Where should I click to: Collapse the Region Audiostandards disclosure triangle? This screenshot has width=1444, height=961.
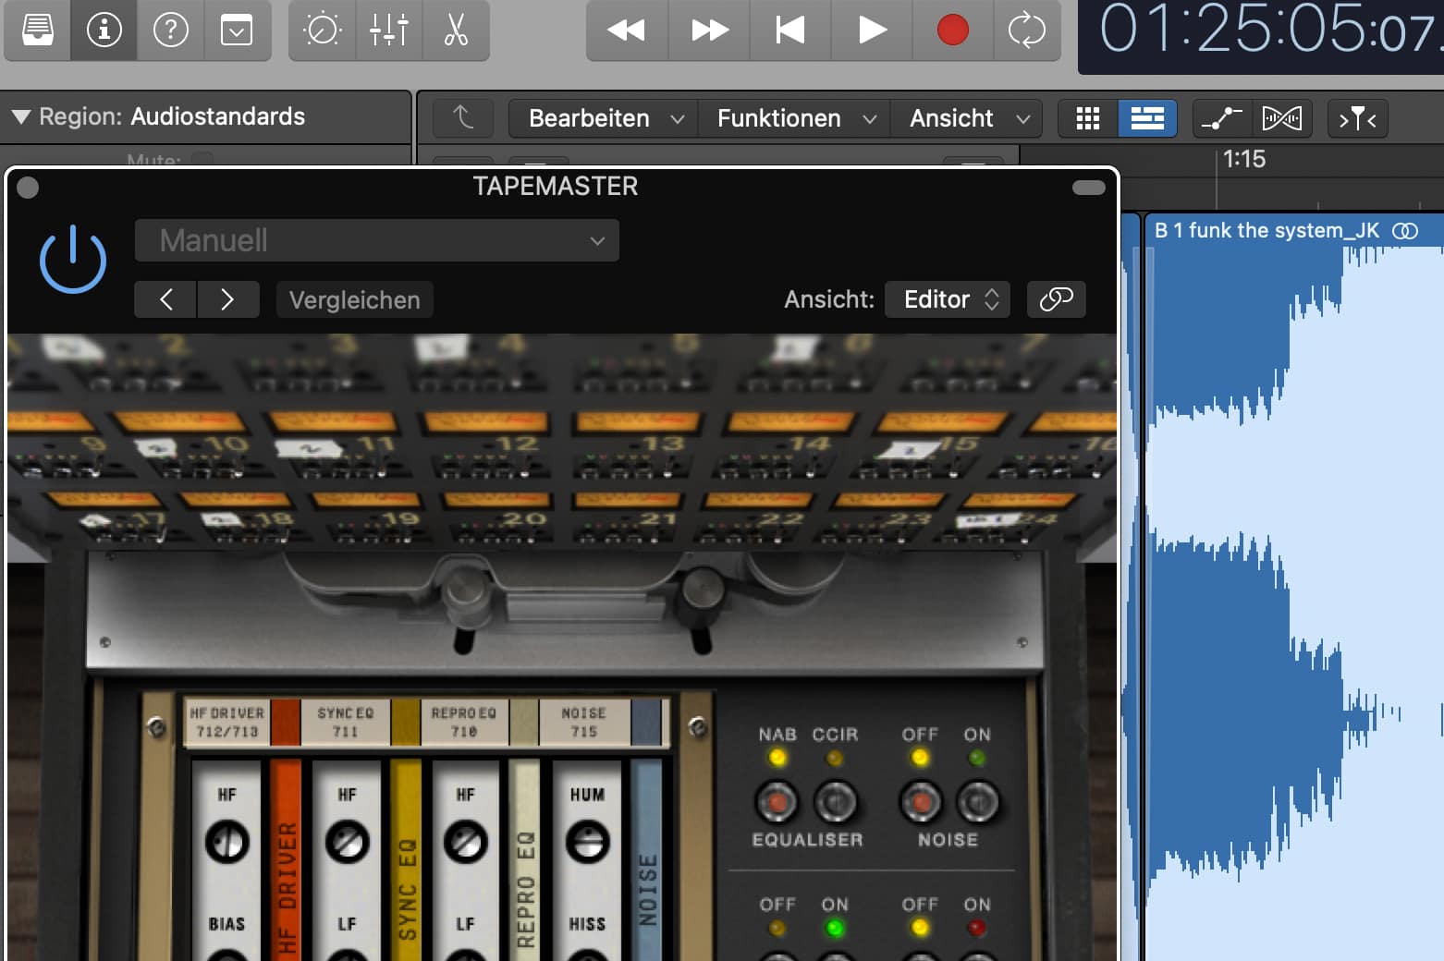point(21,116)
